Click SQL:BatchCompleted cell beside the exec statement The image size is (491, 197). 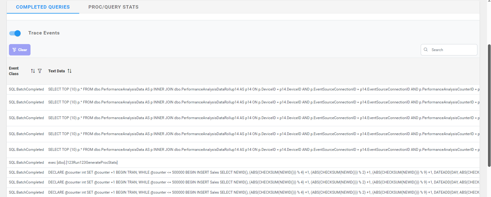pyautogui.click(x=27, y=163)
